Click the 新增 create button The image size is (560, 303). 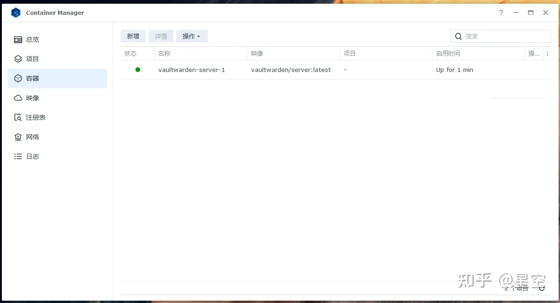click(133, 36)
